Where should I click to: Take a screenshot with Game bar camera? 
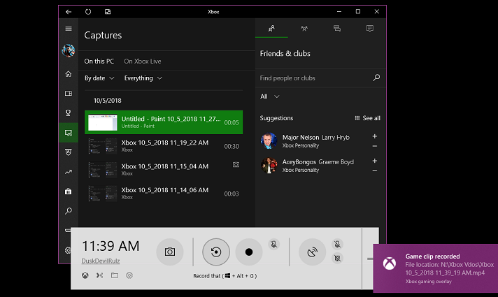tap(170, 252)
